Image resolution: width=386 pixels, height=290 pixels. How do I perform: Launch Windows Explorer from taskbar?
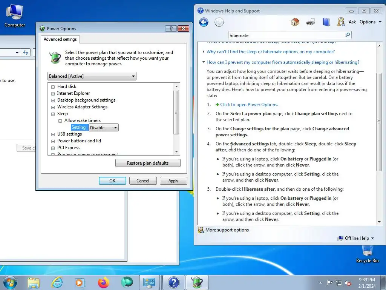pos(34,282)
